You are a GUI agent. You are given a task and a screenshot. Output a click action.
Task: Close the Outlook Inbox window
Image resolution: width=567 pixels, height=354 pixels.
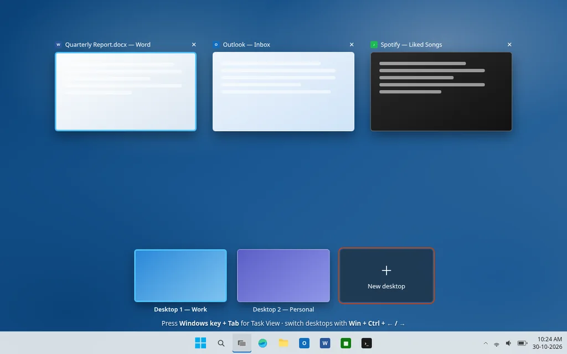352,44
